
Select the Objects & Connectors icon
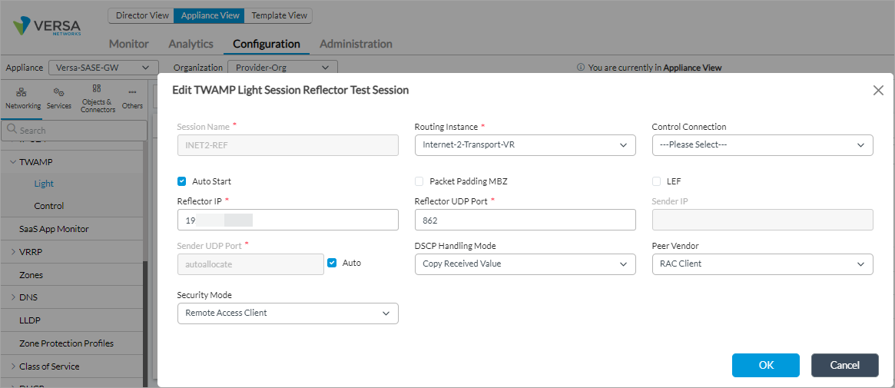pyautogui.click(x=97, y=98)
